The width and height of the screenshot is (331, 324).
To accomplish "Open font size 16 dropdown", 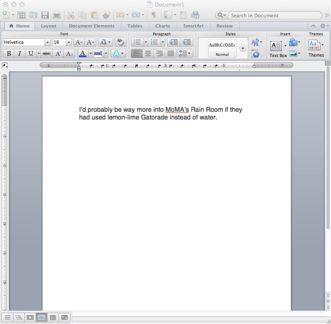I will [69, 42].
